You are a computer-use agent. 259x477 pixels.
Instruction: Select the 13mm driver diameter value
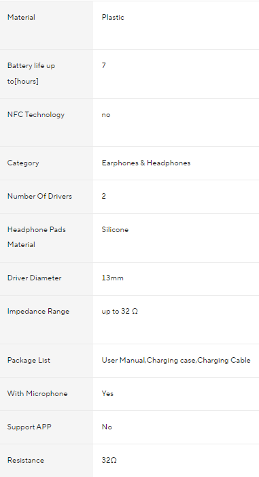112,278
